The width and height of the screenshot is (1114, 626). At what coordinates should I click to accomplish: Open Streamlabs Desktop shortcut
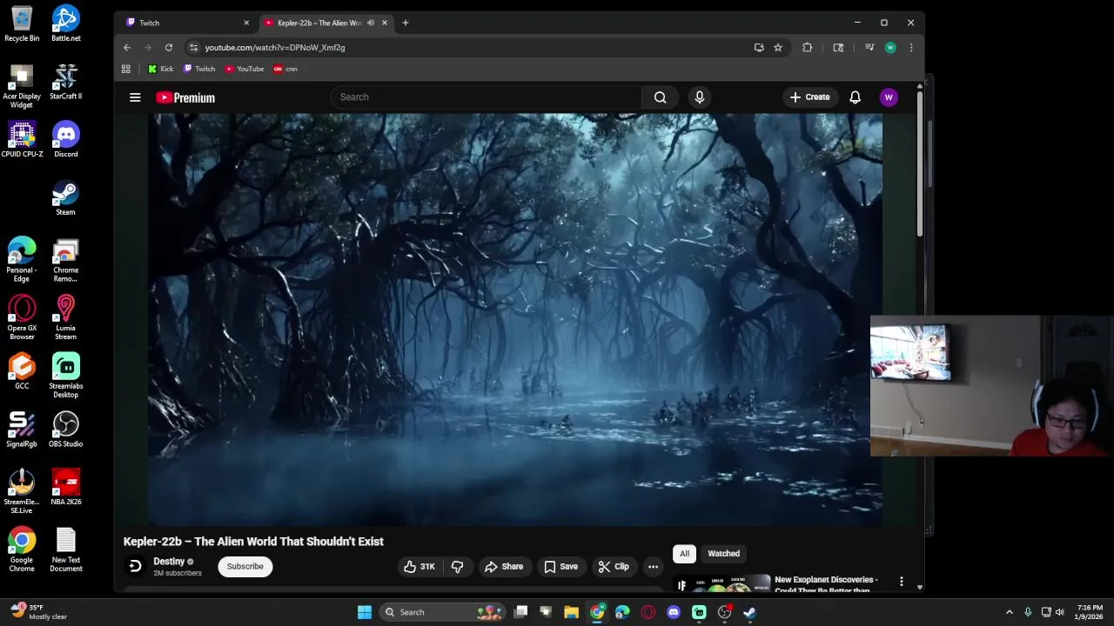65,376
